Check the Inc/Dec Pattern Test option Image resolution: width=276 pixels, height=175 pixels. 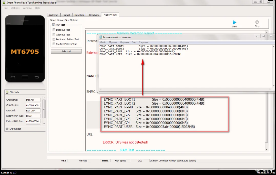[54, 44]
